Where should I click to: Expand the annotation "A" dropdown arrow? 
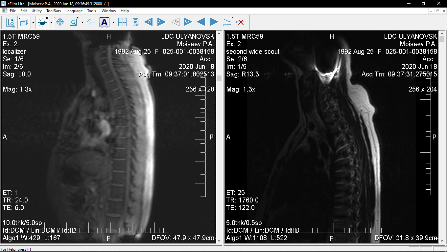[x=113, y=22]
